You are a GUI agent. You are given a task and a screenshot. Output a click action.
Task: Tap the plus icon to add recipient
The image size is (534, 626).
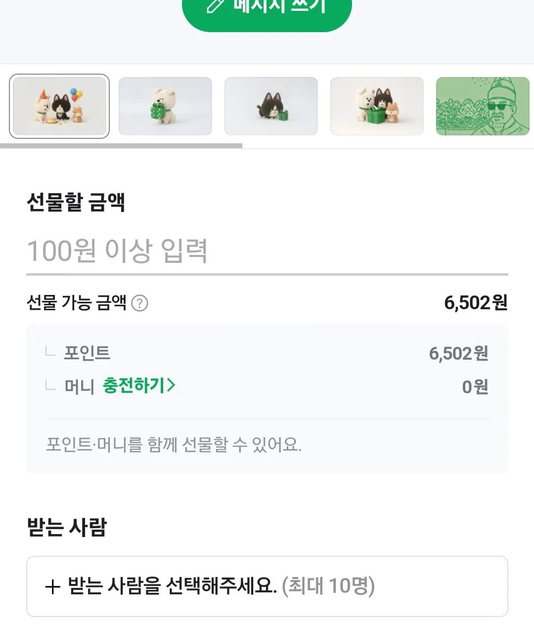pyautogui.click(x=52, y=586)
